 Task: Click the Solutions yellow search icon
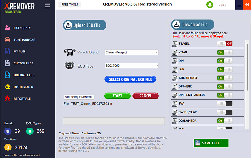8,147
